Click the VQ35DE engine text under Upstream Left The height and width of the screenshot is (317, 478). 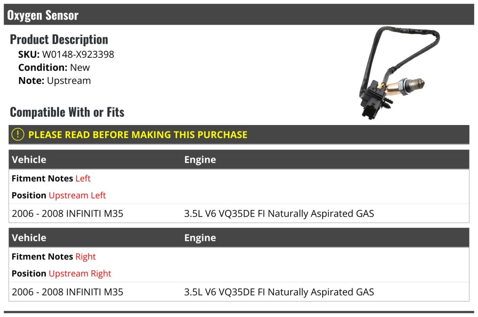(x=279, y=213)
